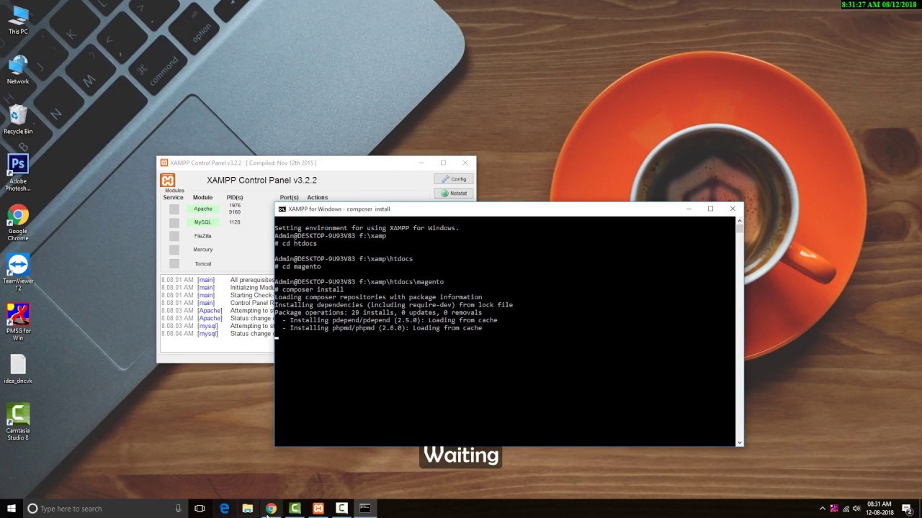Click the 'Actions' column header in XAMPP
This screenshot has height=518, width=922.
coord(317,197)
